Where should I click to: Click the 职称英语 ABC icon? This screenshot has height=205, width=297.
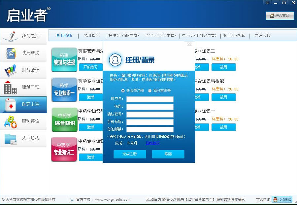tap(10, 121)
